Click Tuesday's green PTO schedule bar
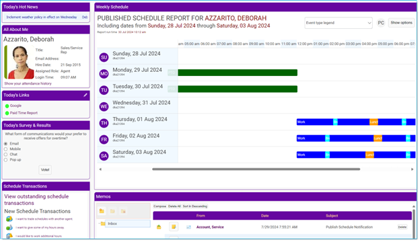The width and height of the screenshot is (420, 242). pos(238,89)
